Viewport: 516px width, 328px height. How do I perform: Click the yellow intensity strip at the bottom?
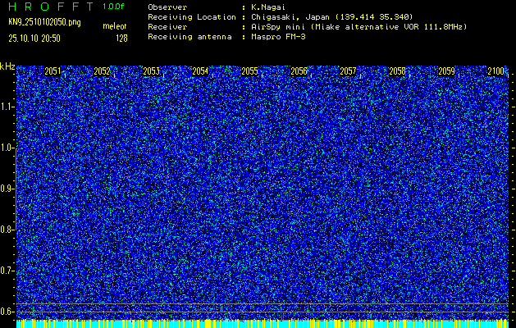tap(263, 324)
